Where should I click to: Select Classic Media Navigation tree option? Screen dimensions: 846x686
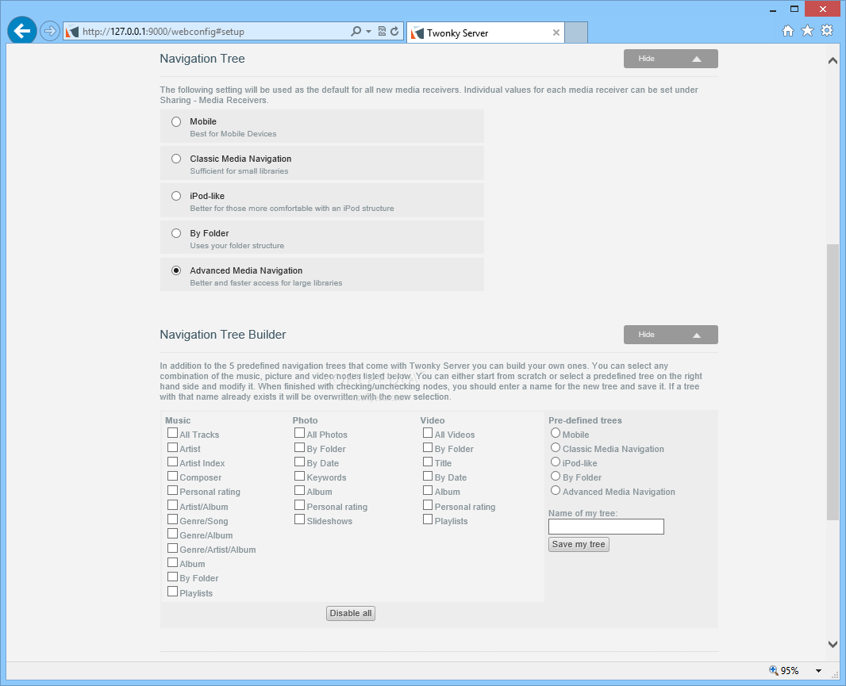point(176,159)
